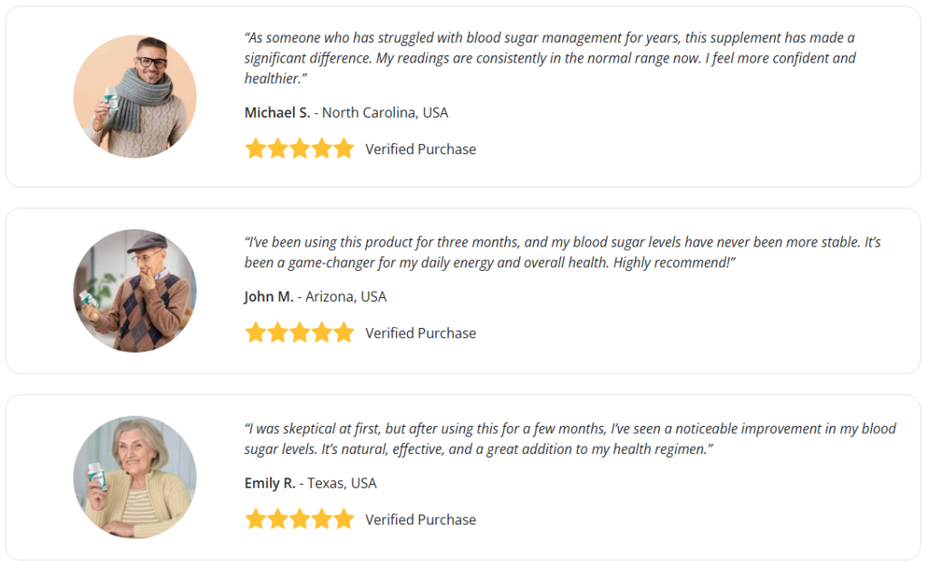The height and width of the screenshot is (569, 928).
Task: Click the name John M.
Action: point(268,297)
